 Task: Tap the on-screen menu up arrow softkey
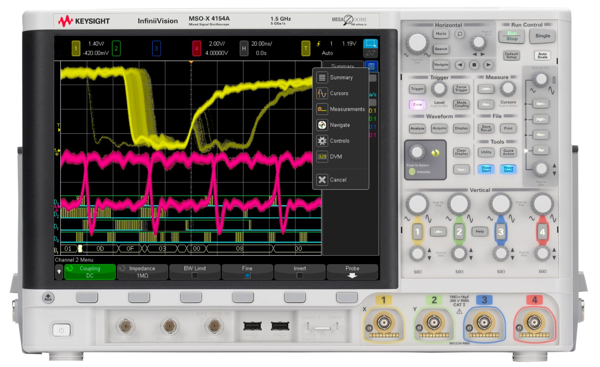pyautogui.click(x=59, y=272)
